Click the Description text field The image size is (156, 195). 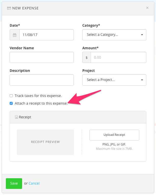(x=42, y=80)
